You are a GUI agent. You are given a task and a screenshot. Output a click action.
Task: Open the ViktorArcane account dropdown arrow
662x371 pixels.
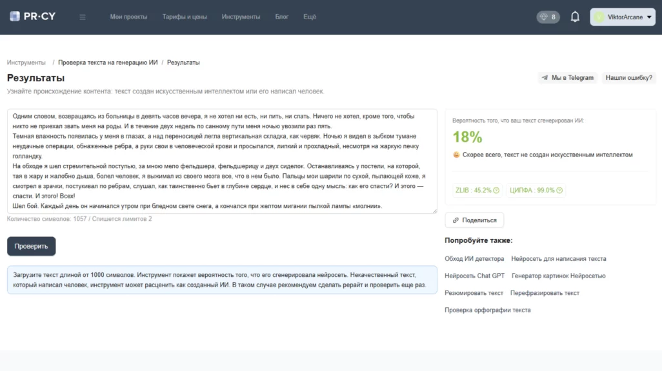coord(648,17)
